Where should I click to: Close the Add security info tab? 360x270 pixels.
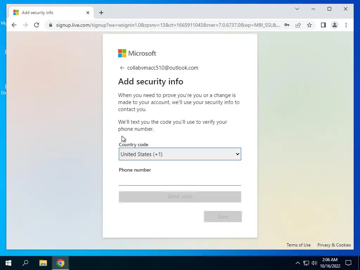pos(88,13)
